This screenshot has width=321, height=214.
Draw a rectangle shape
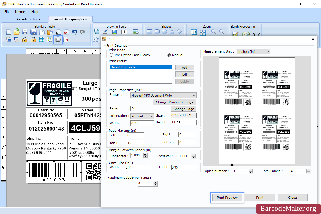click(149, 32)
